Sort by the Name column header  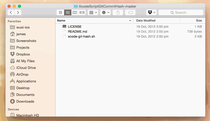click(x=94, y=20)
